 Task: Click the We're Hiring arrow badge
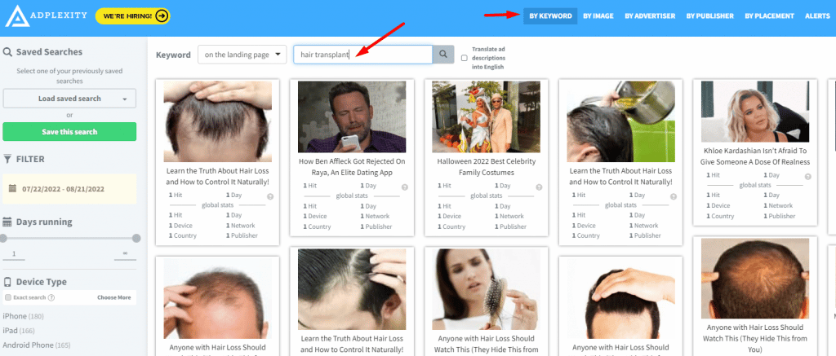tap(133, 16)
